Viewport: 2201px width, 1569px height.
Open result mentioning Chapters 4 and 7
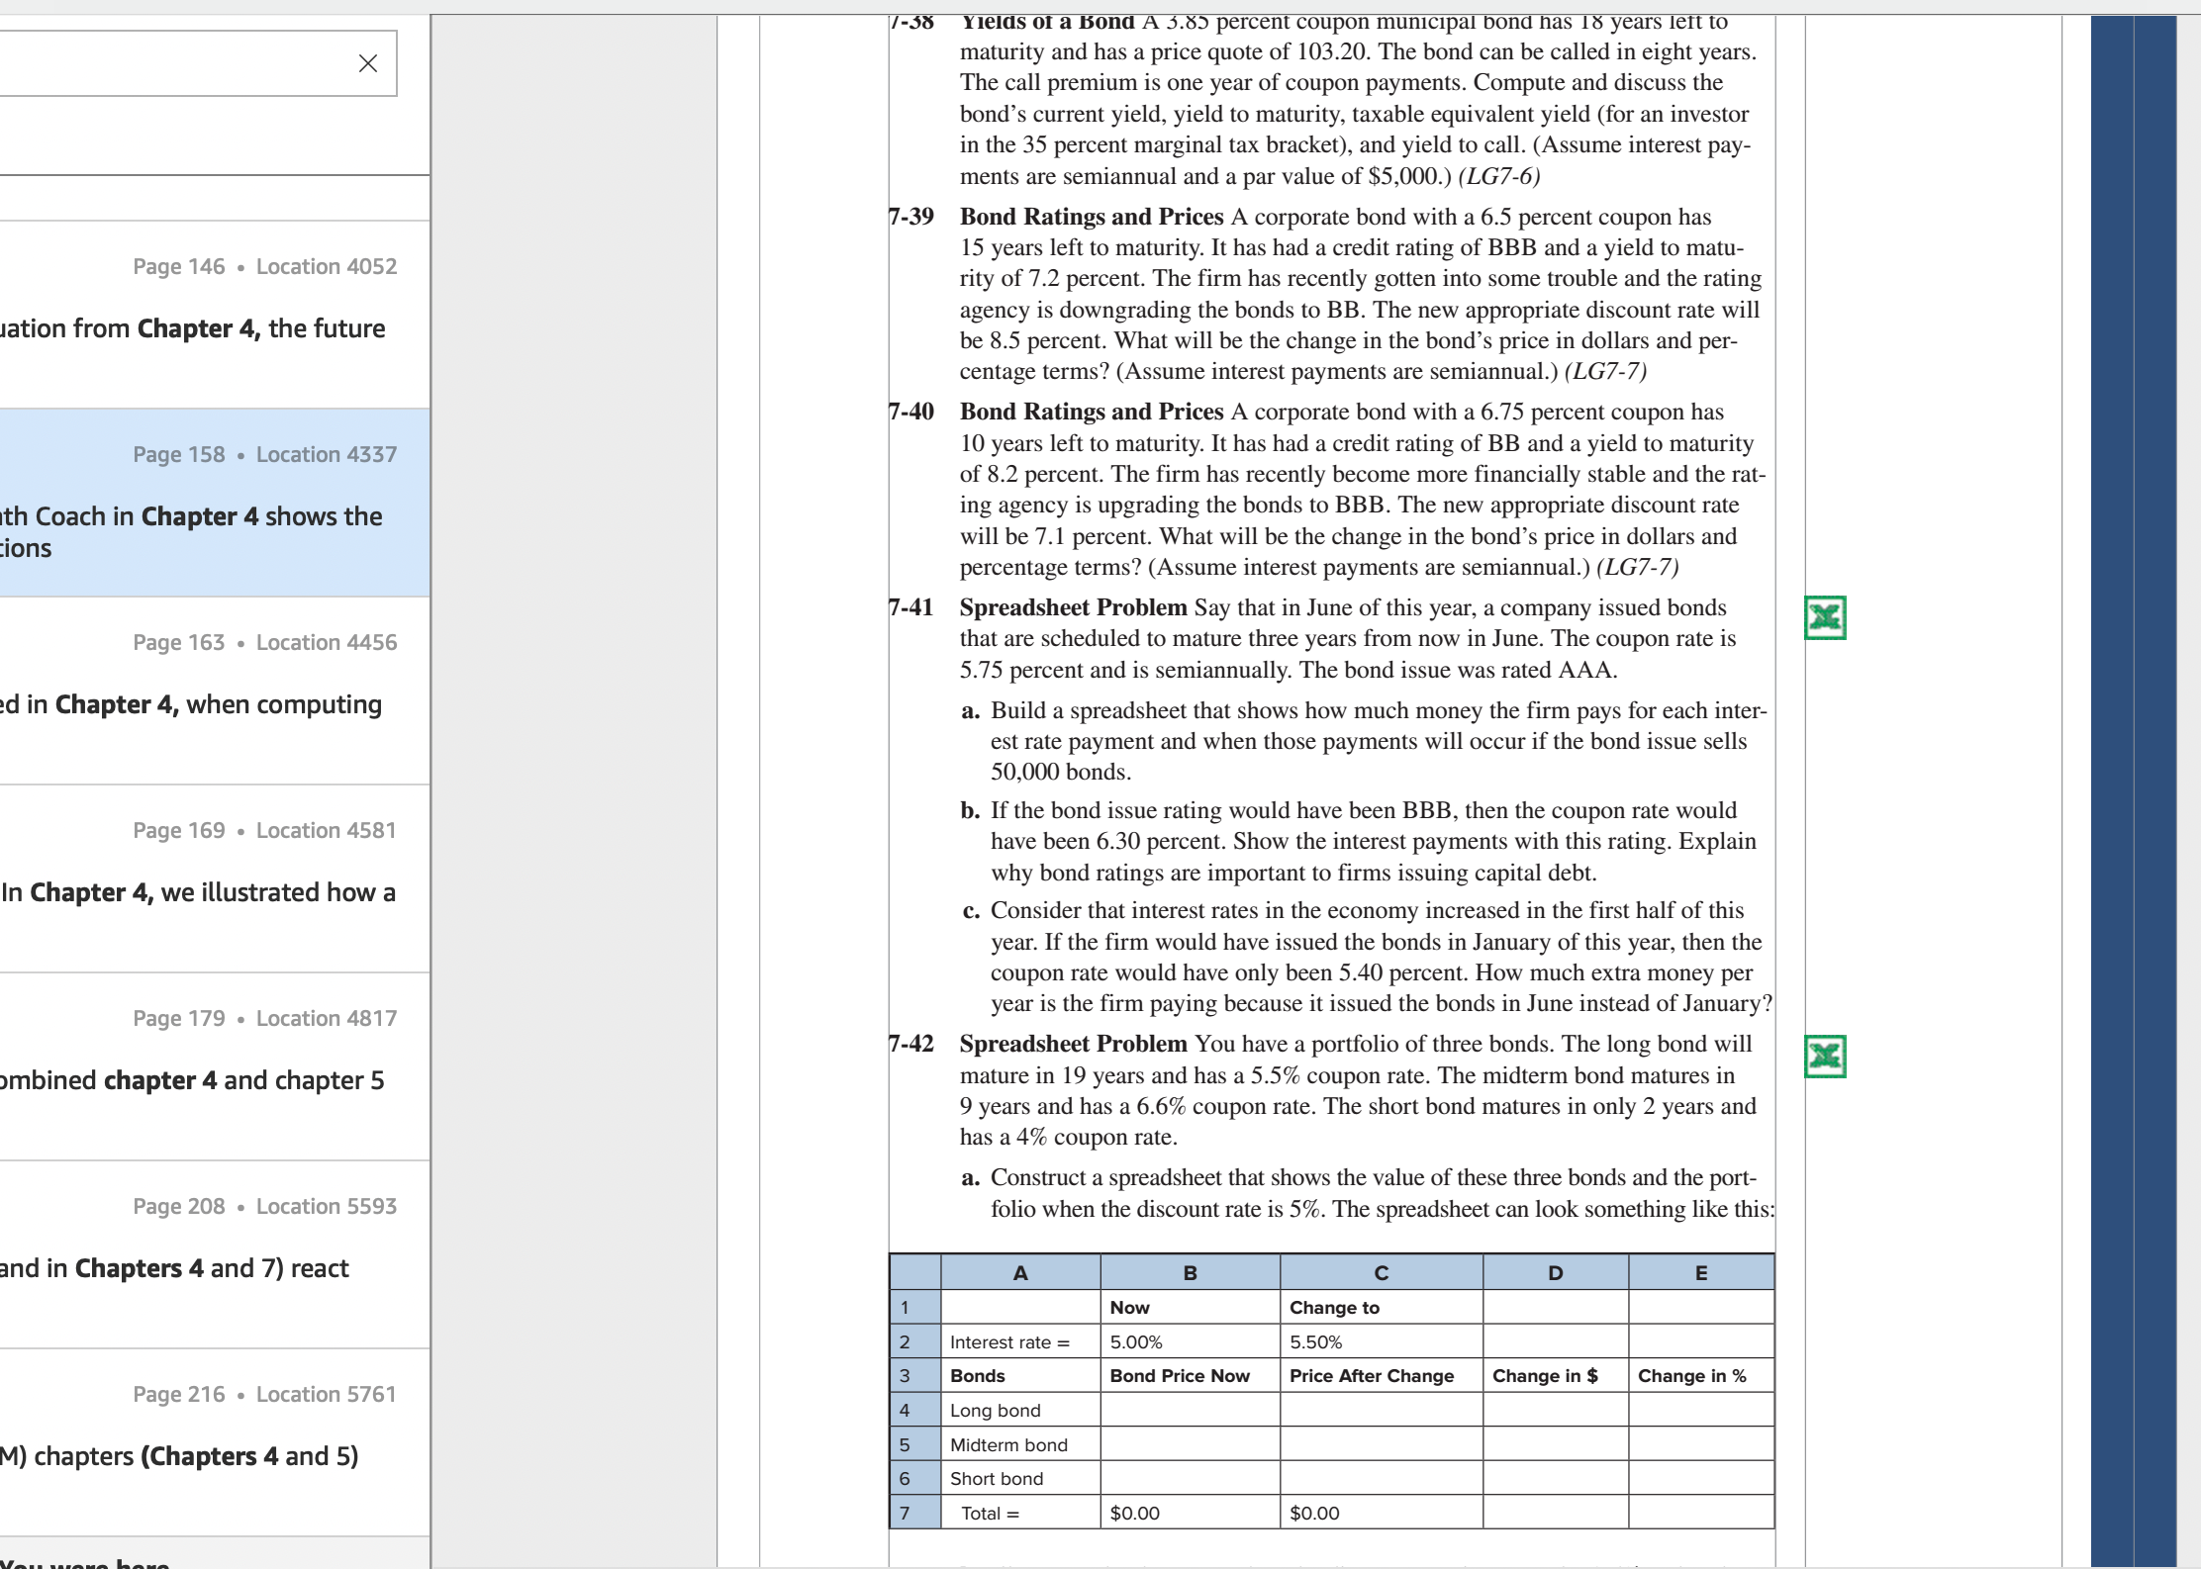(215, 1254)
